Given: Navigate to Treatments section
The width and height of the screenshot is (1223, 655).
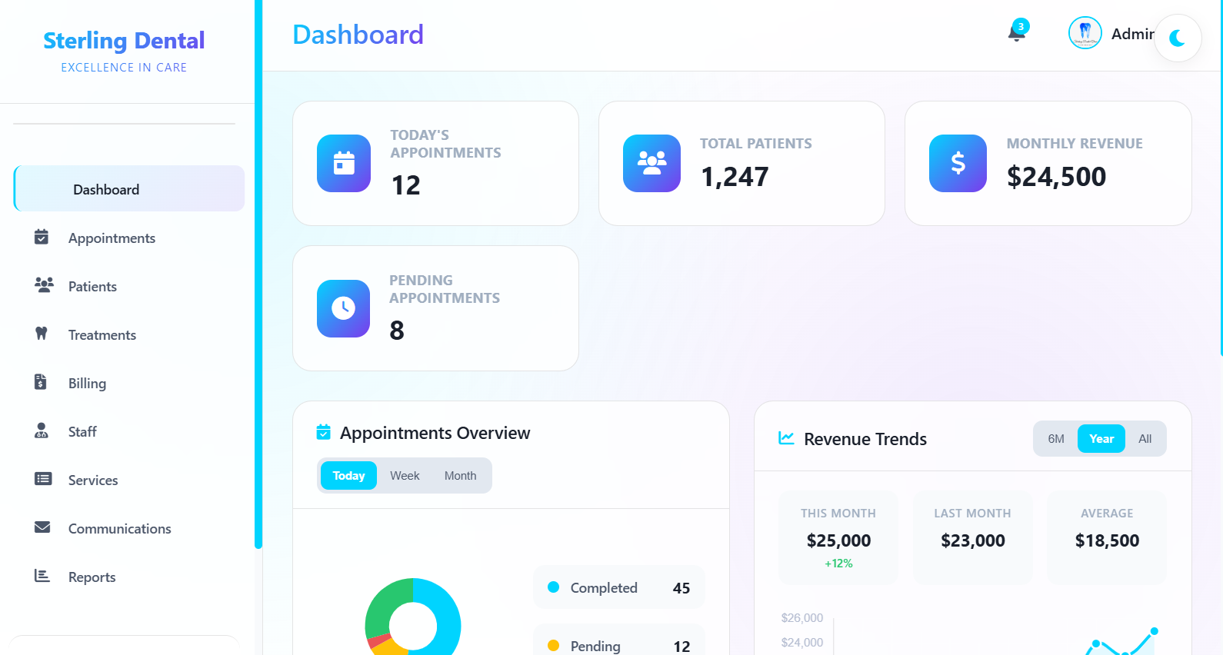Looking at the screenshot, I should (129, 334).
